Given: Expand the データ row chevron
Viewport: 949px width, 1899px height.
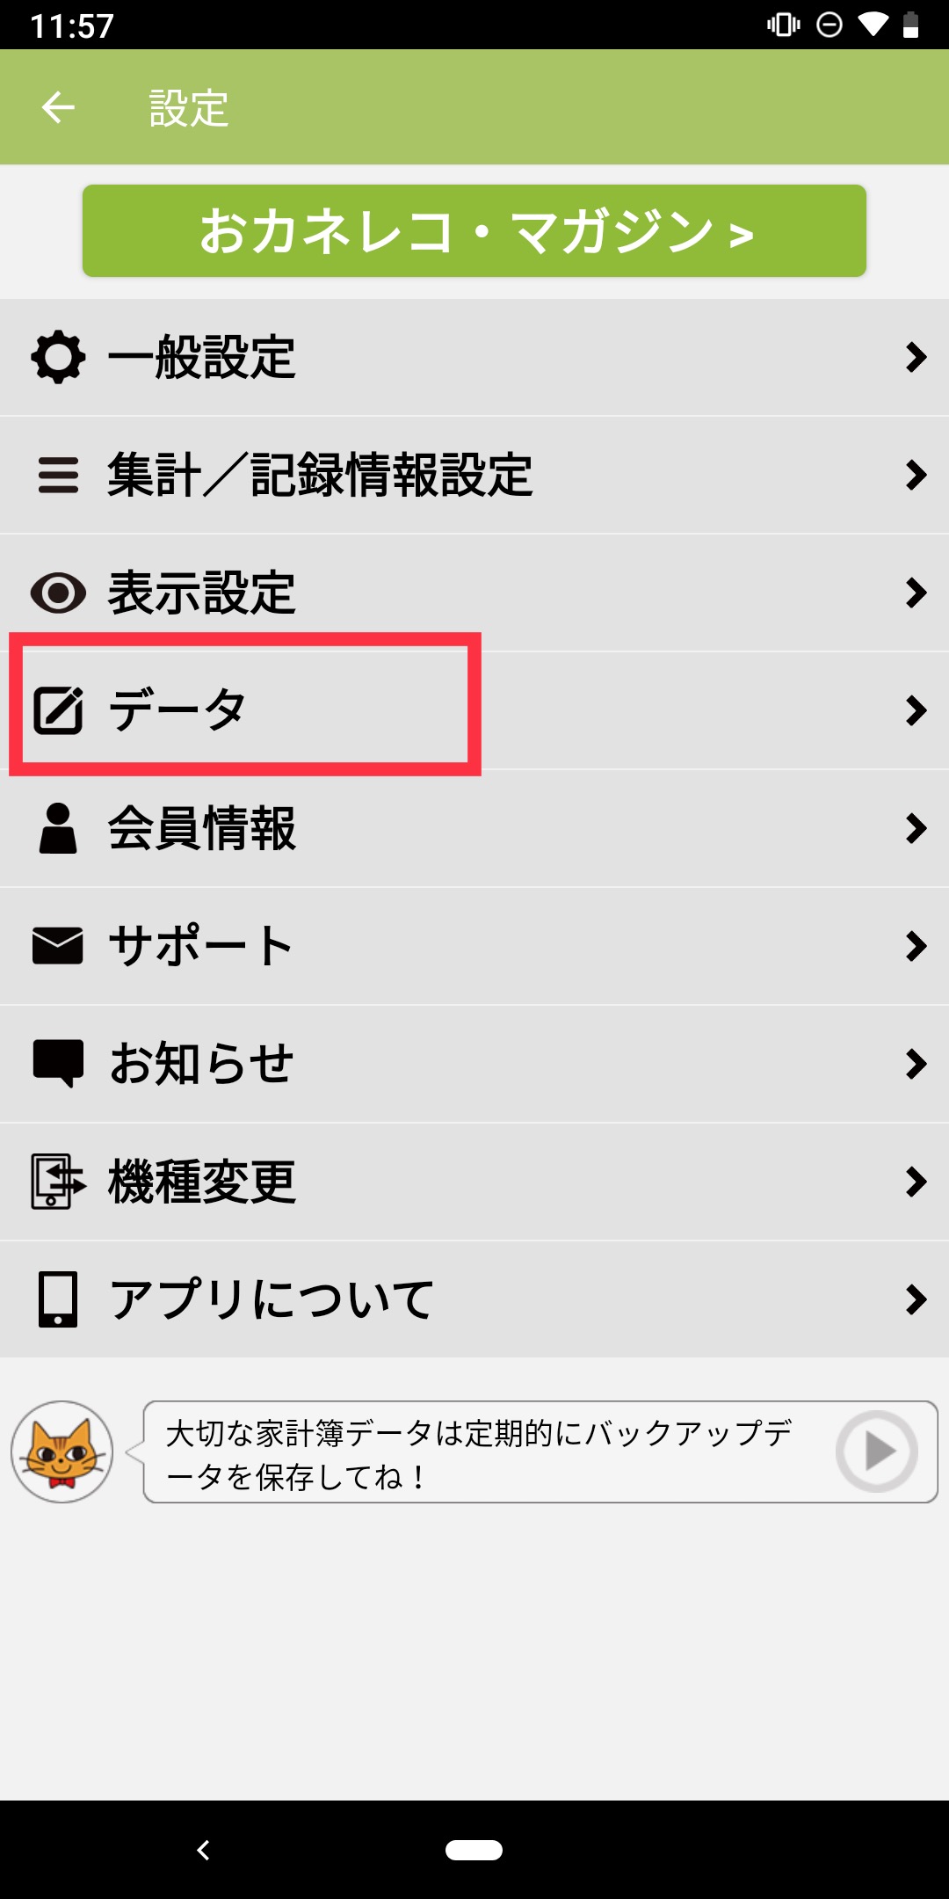Looking at the screenshot, I should pyautogui.click(x=916, y=710).
